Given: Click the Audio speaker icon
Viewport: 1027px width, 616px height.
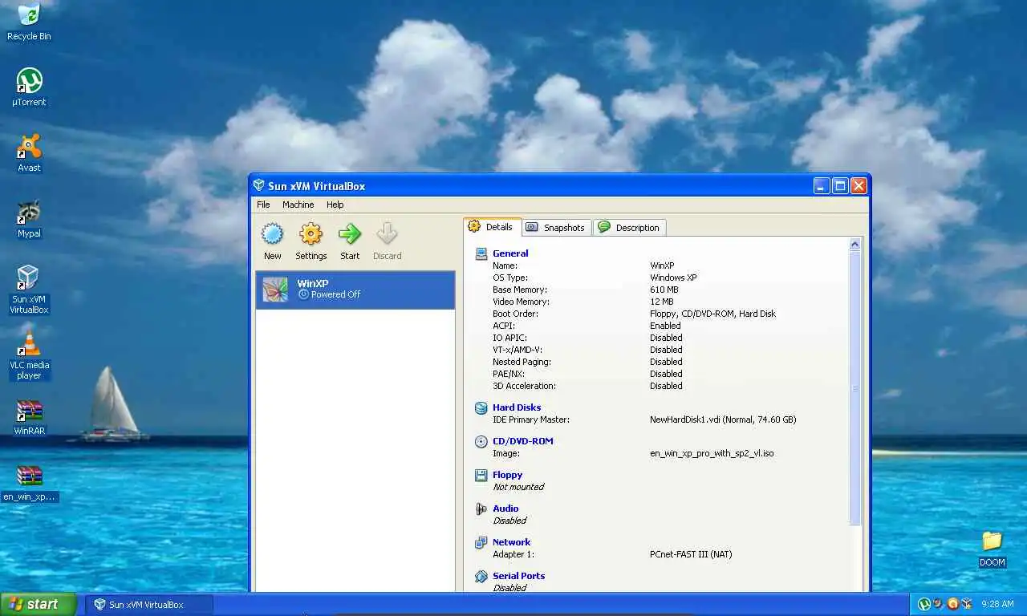Looking at the screenshot, I should pyautogui.click(x=481, y=509).
